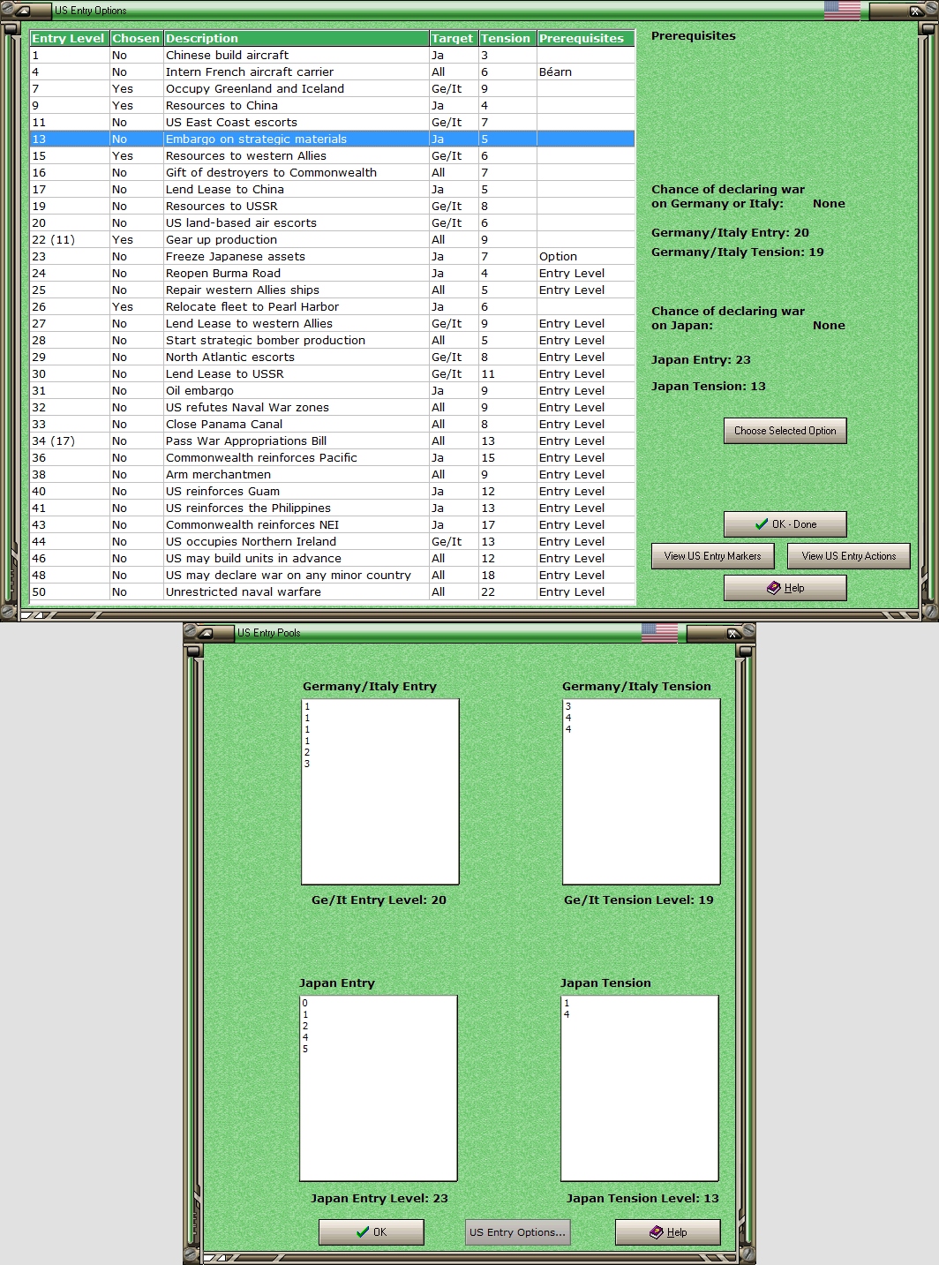
Task: Click the Germany/Italy Tension markers list box
Action: (x=642, y=792)
